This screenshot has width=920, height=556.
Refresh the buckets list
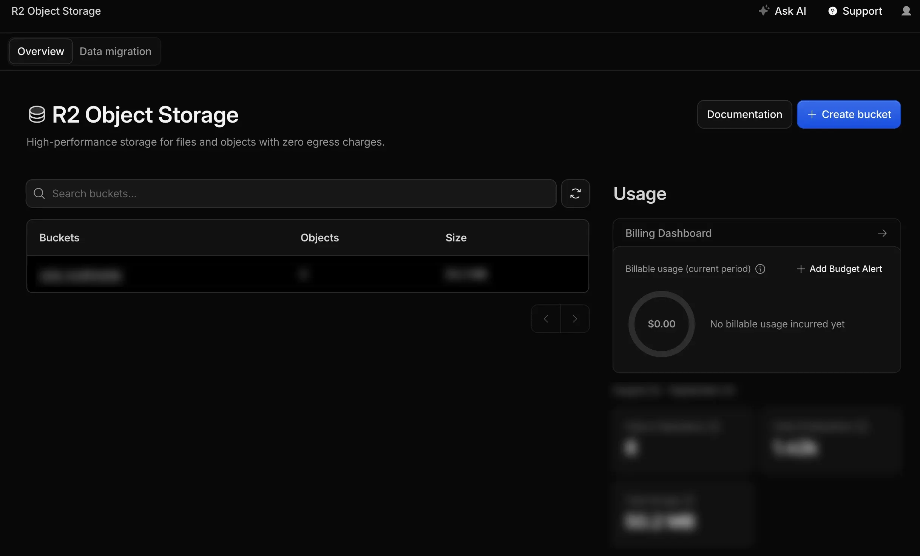575,194
